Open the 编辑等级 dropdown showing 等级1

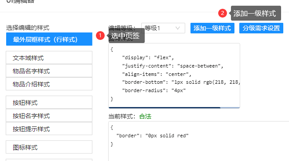[x=163, y=28]
